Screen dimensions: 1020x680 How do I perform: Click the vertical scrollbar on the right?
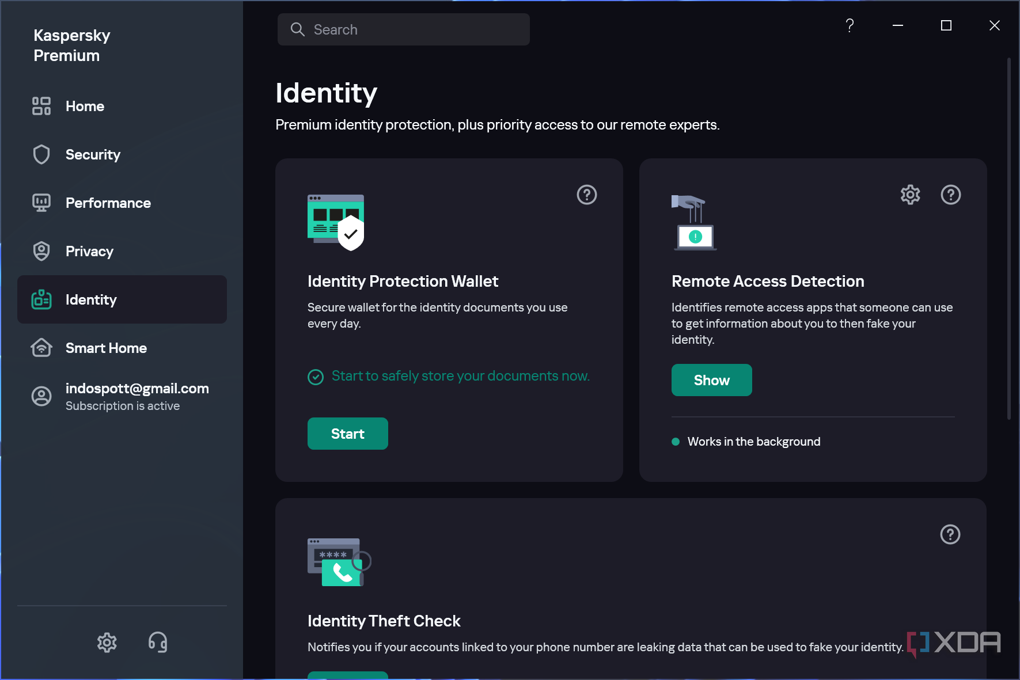pos(1009,238)
